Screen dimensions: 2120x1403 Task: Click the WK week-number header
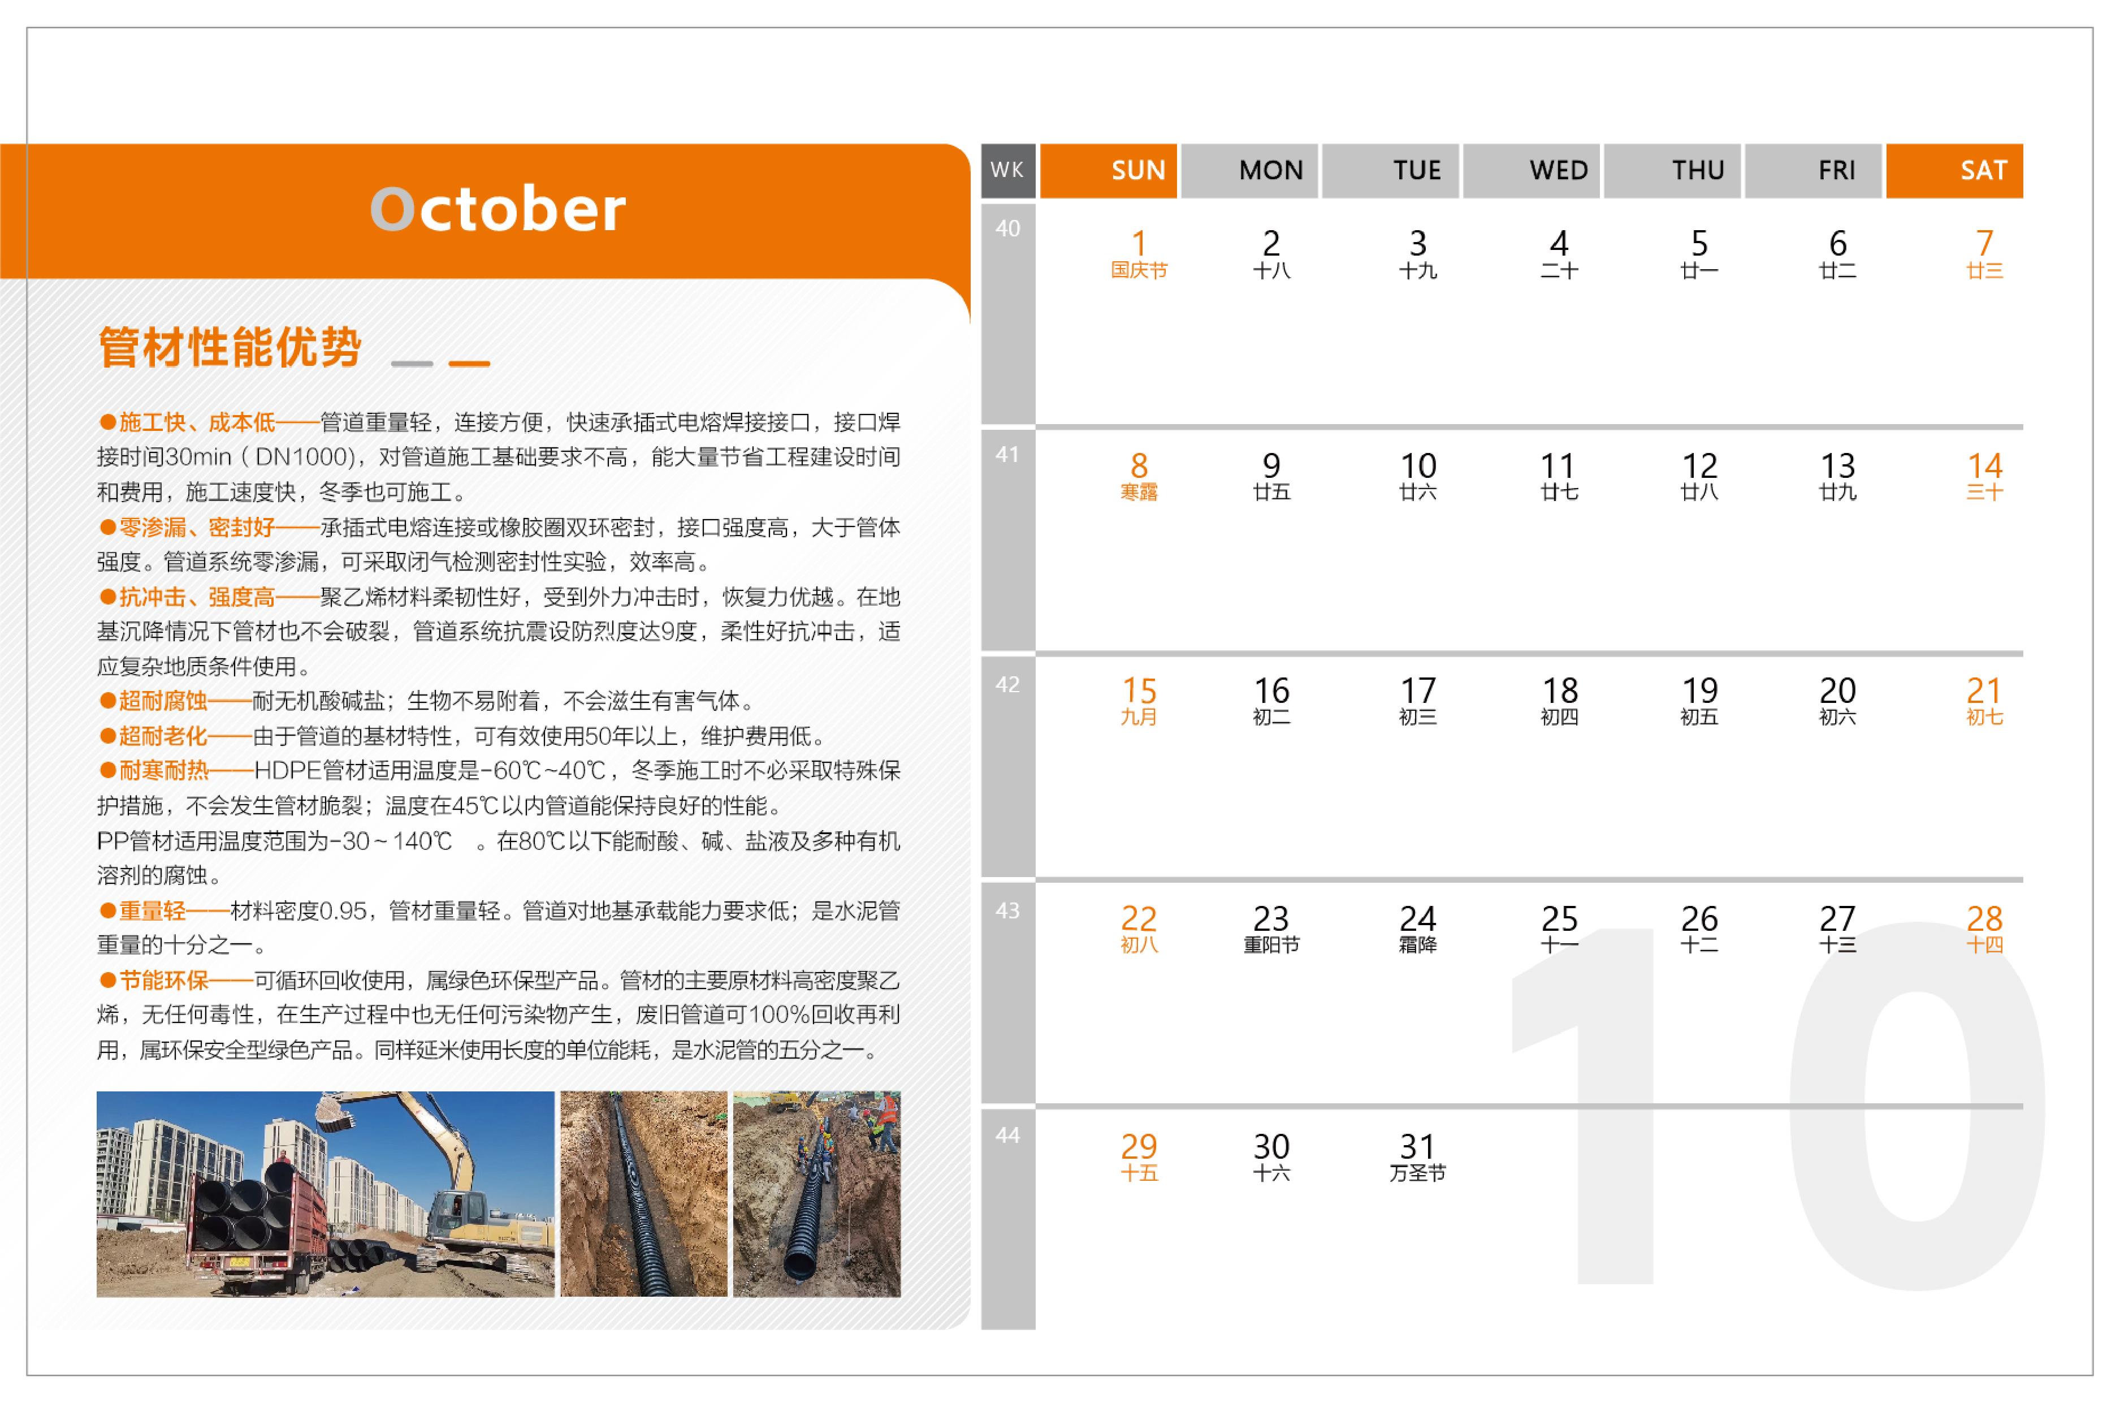(x=1007, y=170)
